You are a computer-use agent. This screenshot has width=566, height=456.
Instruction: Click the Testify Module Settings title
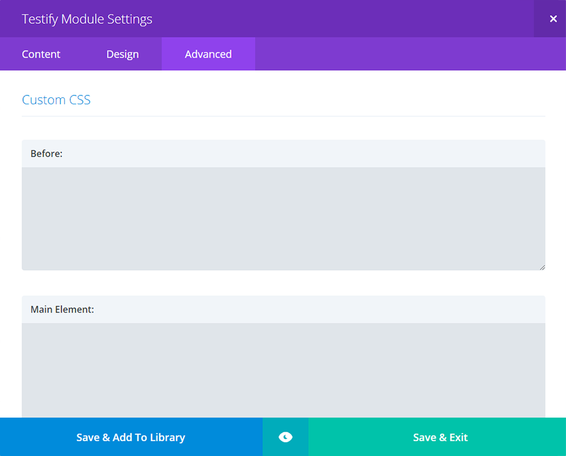point(87,19)
